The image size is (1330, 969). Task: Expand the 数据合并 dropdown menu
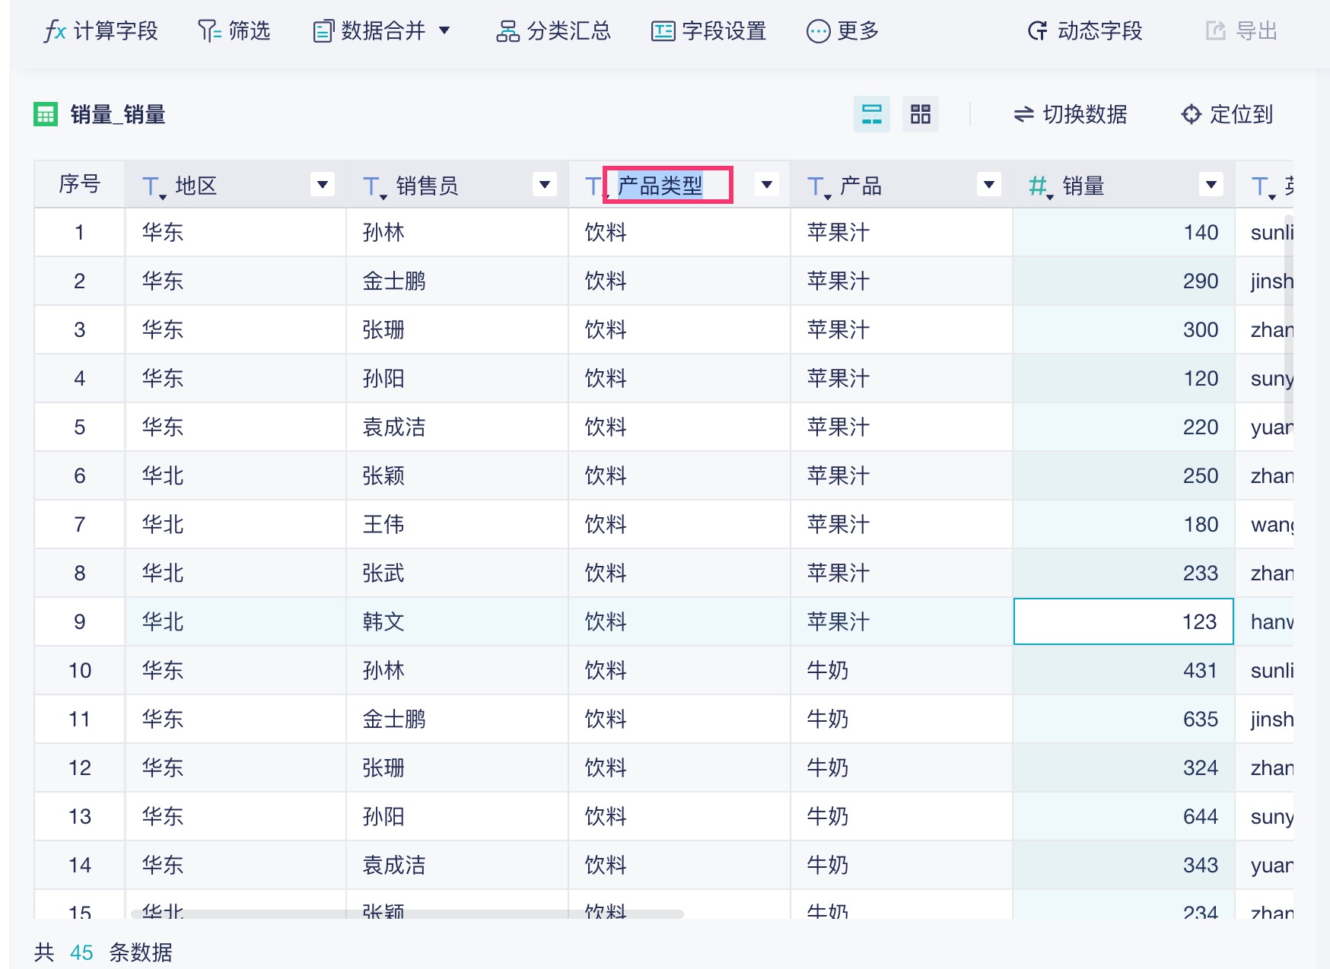tap(444, 31)
